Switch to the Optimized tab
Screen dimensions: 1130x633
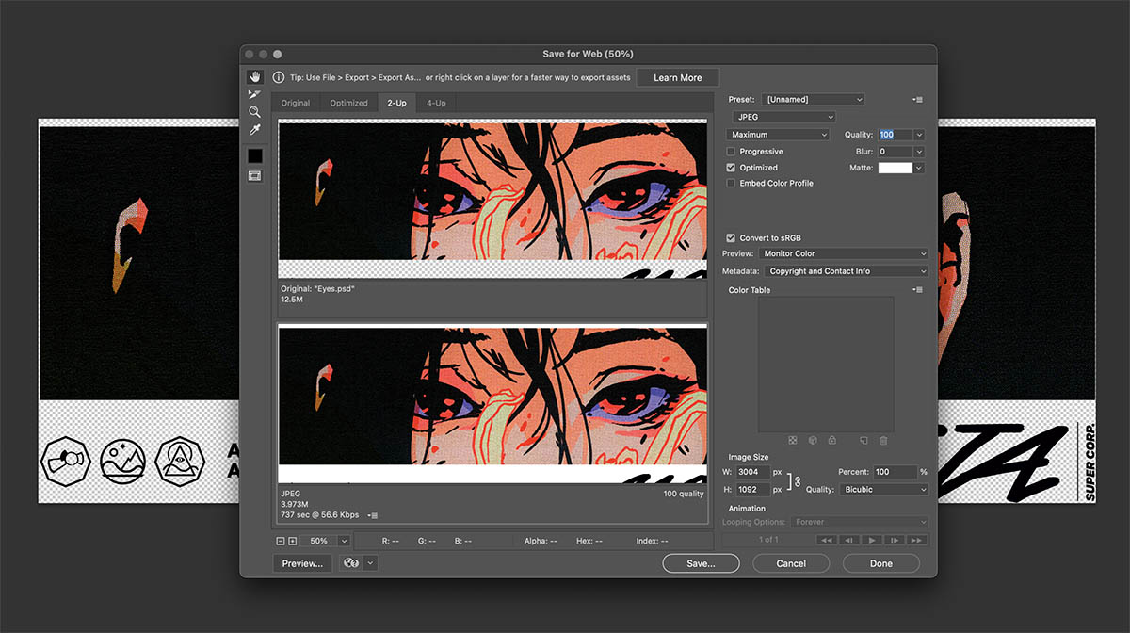(x=348, y=103)
